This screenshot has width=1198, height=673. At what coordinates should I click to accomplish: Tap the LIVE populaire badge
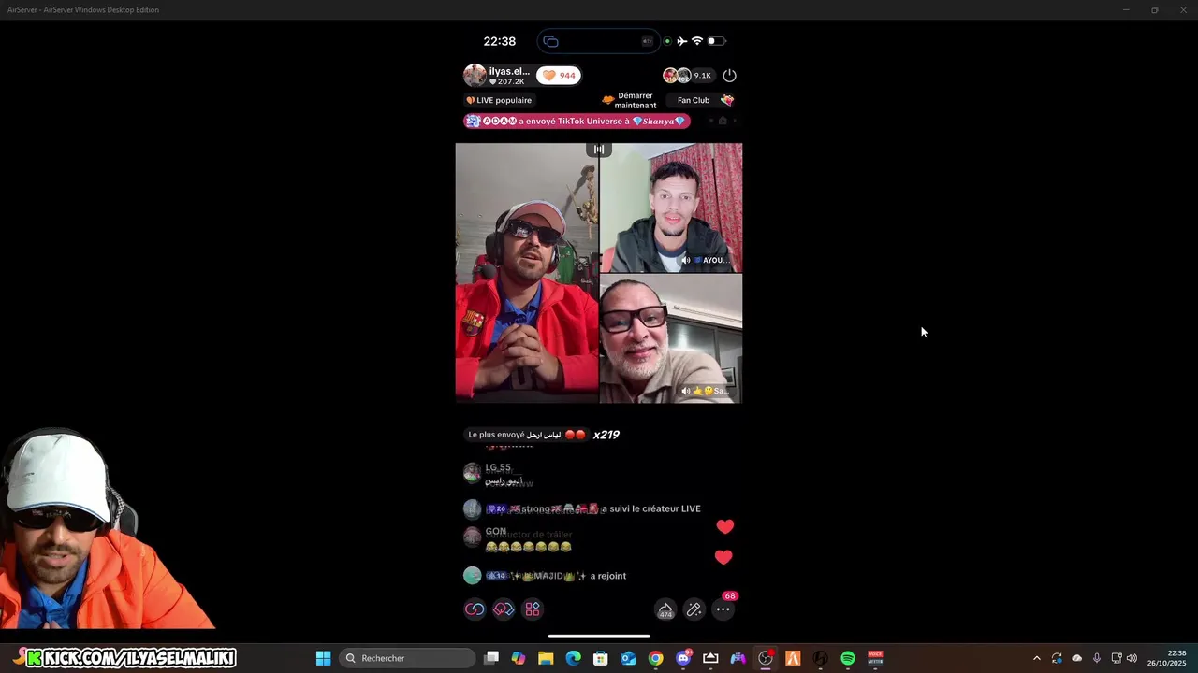tap(499, 100)
